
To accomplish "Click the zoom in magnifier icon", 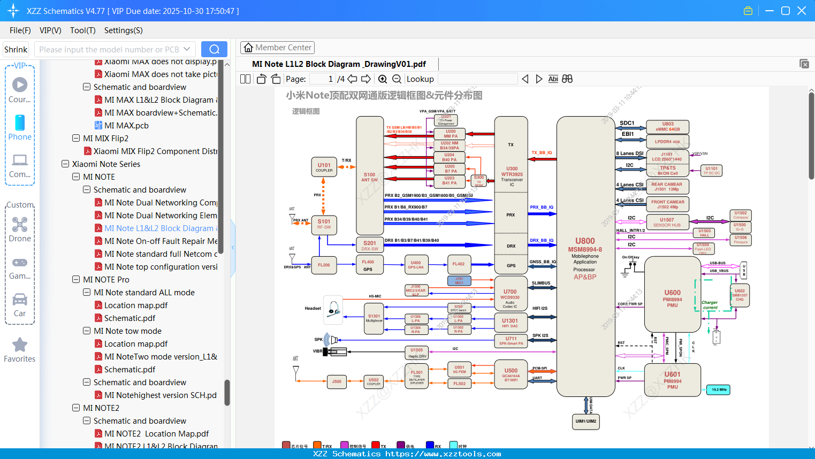I will 383,79.
